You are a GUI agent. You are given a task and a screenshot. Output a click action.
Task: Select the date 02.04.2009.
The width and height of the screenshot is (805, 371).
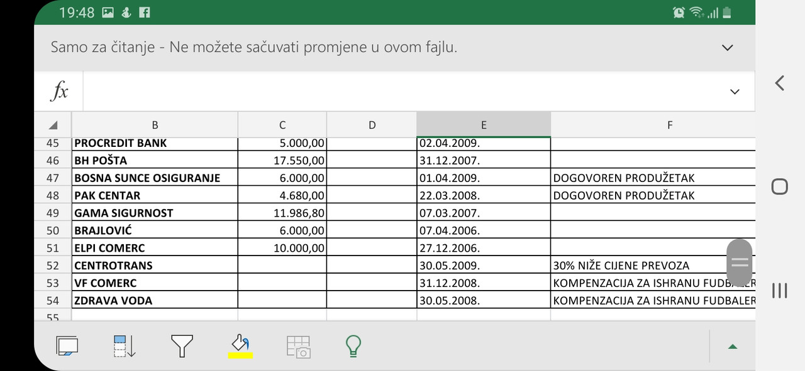pos(484,144)
